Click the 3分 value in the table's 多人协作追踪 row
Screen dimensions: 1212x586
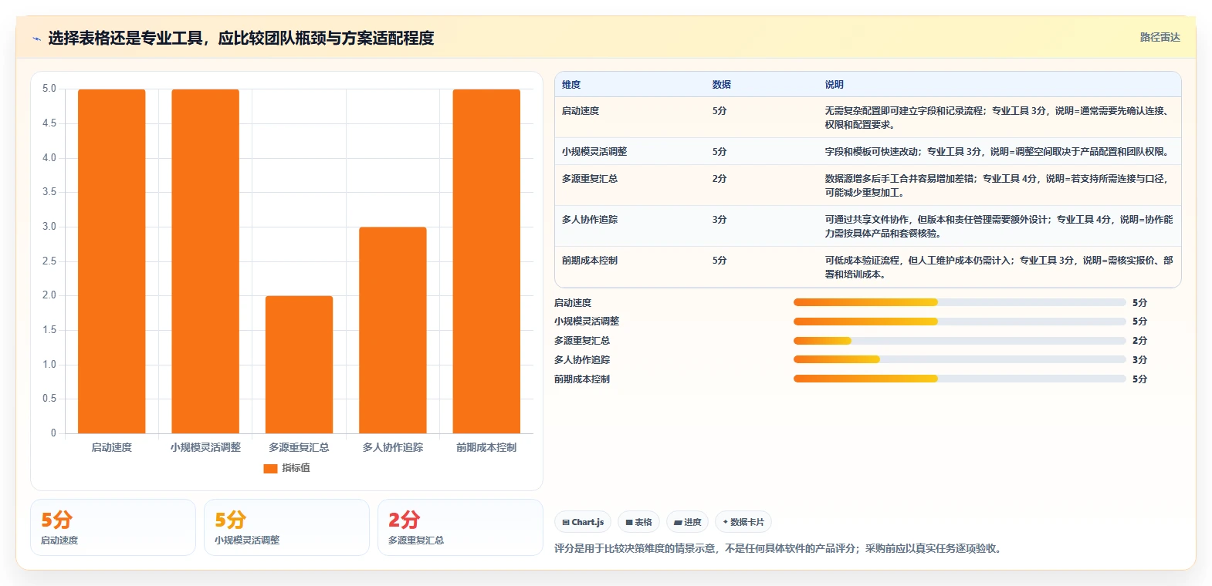(719, 220)
